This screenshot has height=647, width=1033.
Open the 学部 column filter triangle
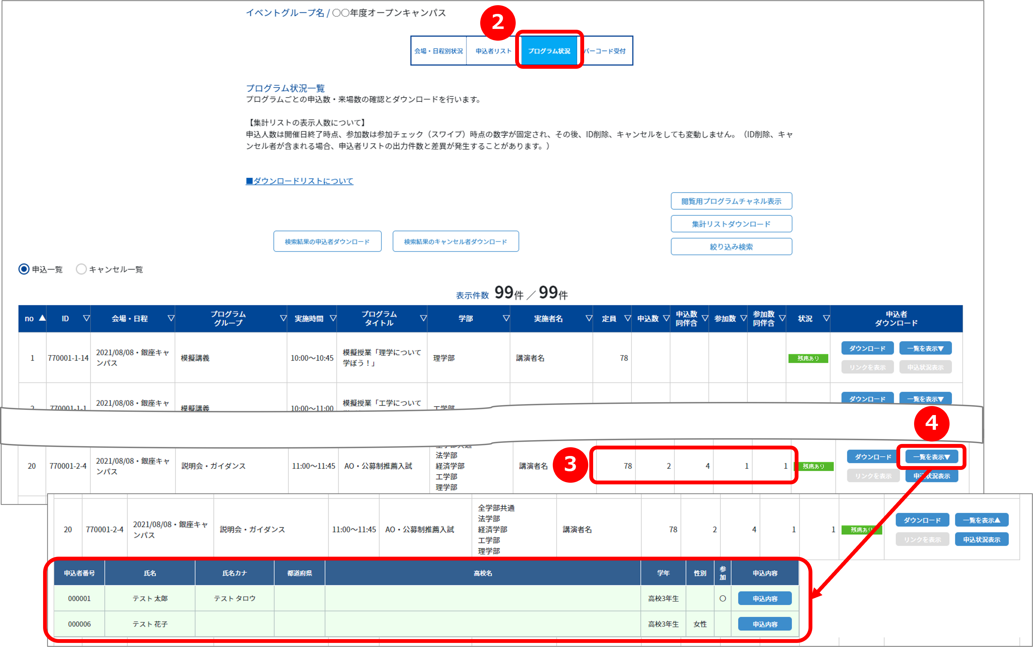tap(506, 318)
